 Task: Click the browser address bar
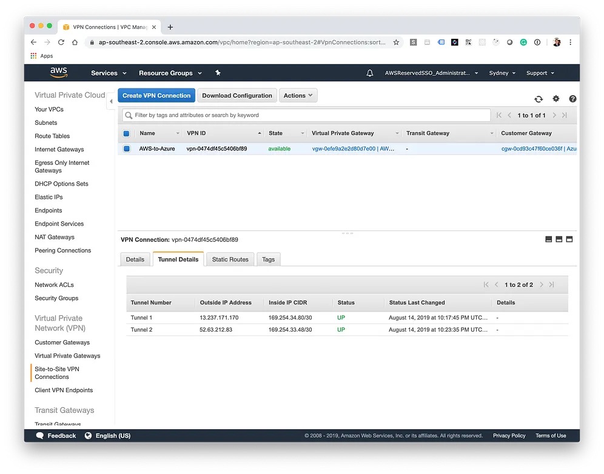[x=242, y=42]
